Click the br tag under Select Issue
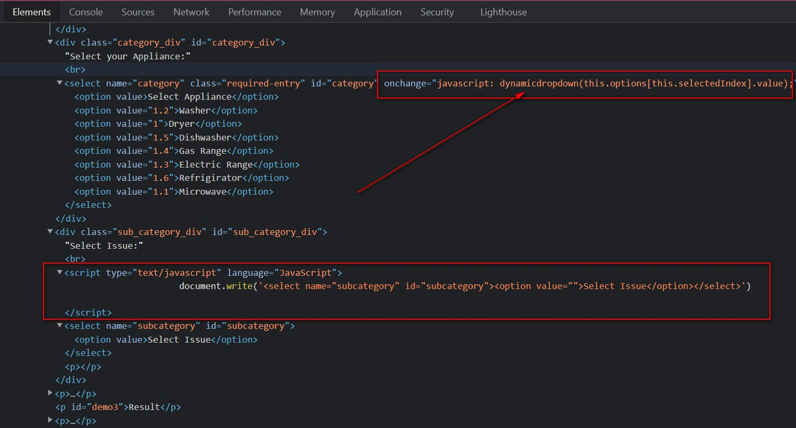The width and height of the screenshot is (796, 428). click(x=75, y=259)
